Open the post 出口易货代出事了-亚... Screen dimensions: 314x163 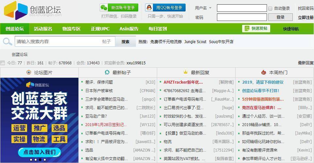pos(183,108)
